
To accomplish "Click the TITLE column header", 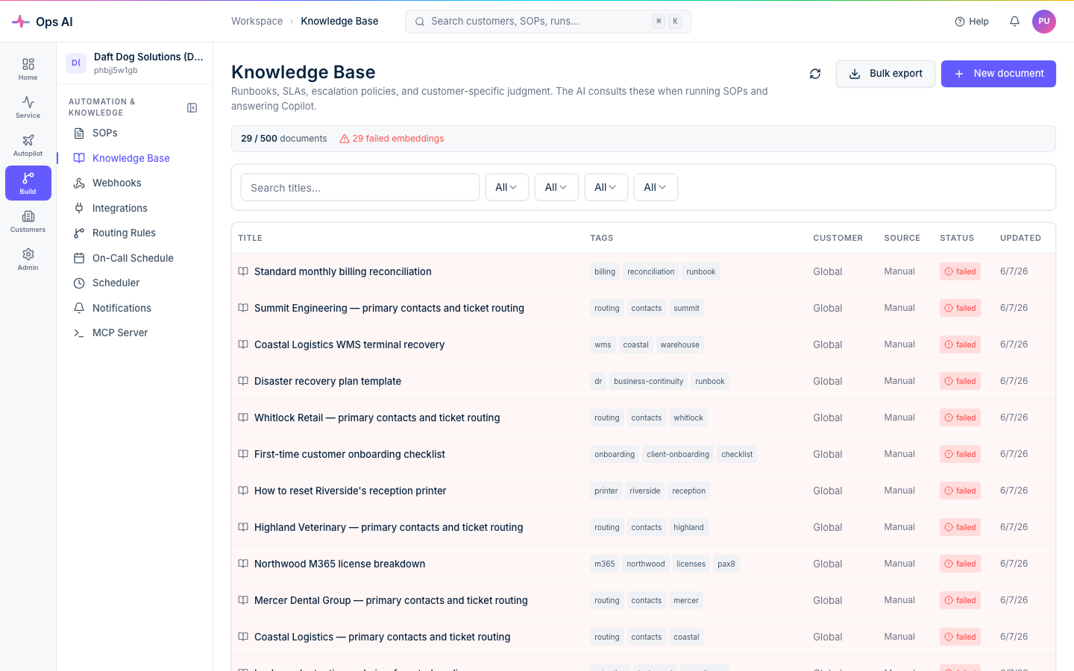I will (251, 238).
